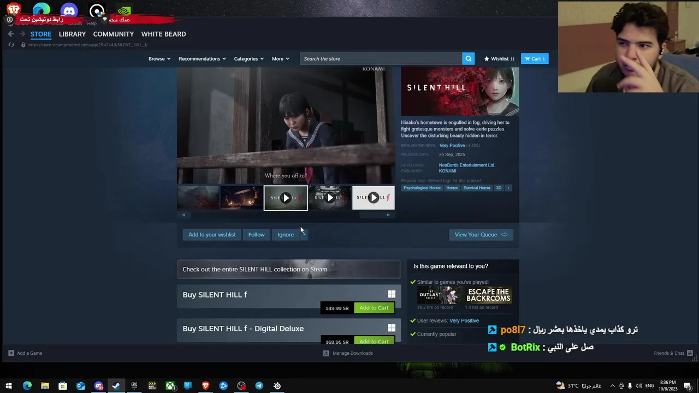Click the Steam forward navigation arrow
Screen dimensions: 699x393
tap(22, 34)
